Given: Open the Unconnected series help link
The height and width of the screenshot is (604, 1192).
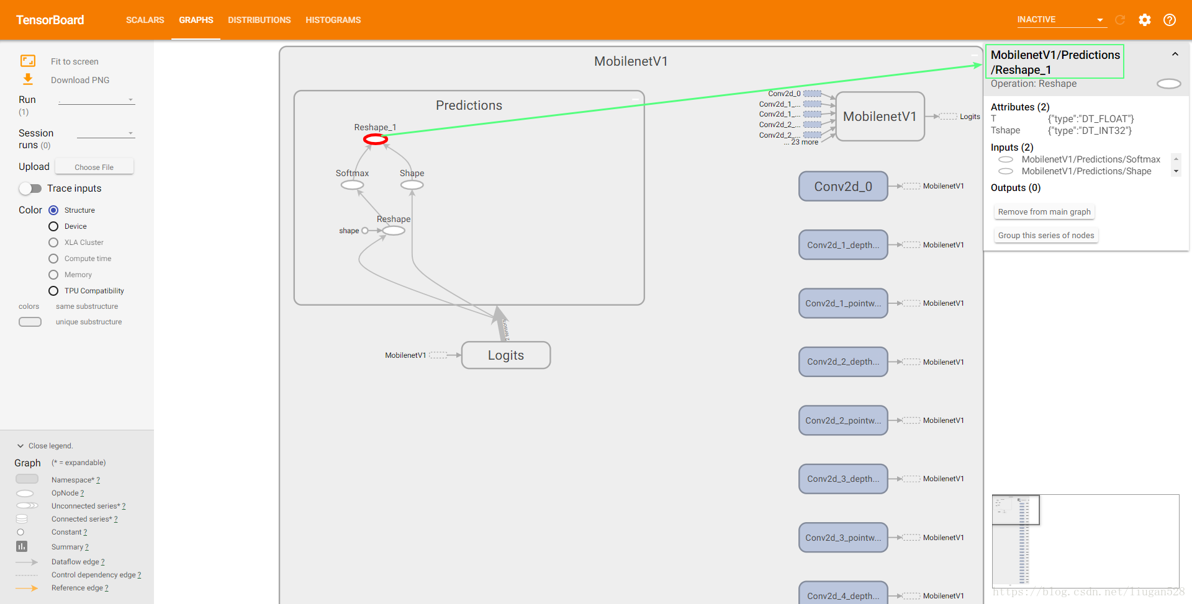Looking at the screenshot, I should pos(124,506).
